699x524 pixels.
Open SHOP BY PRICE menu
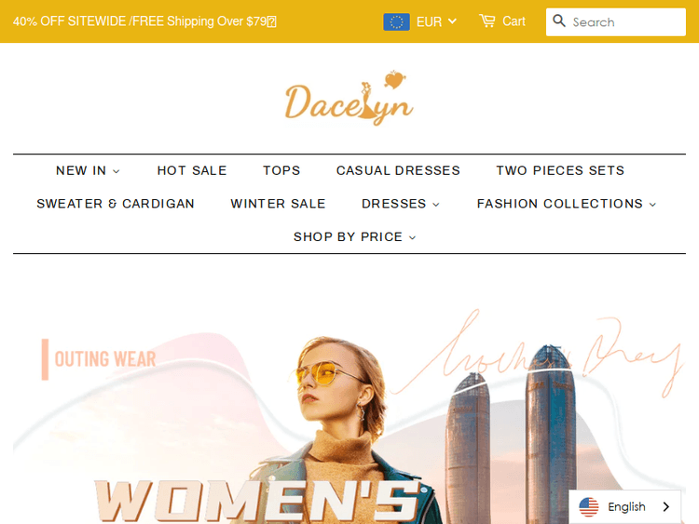[x=354, y=236]
